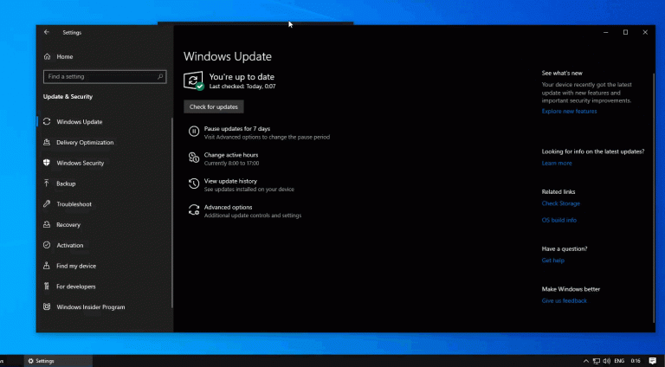665x367 pixels.
Task: Click the clock icon beside Change active hours
Action: [194, 158]
